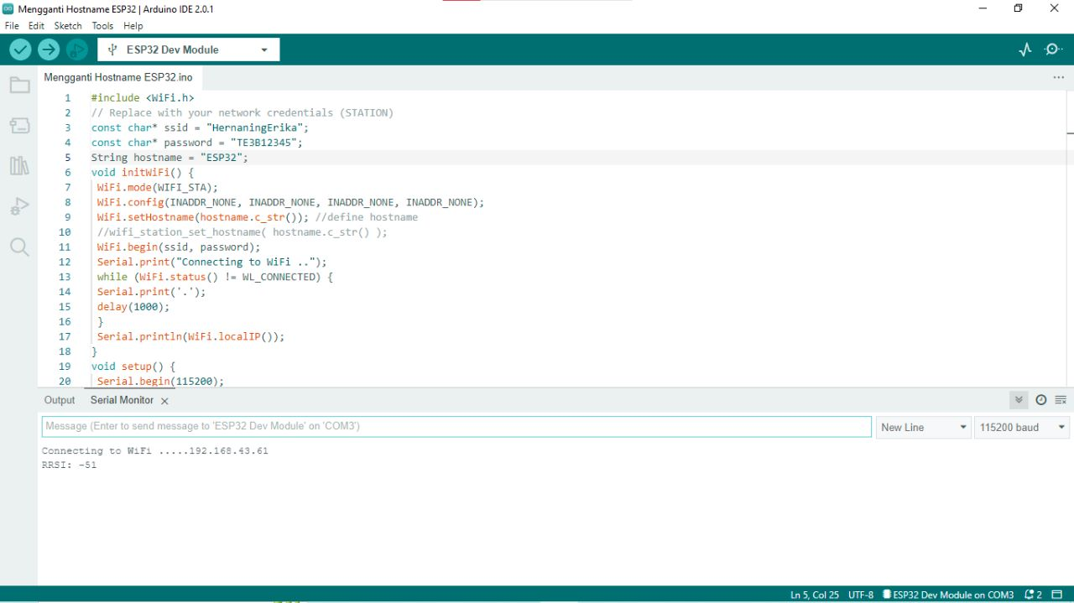Open the Edit menu
The image size is (1074, 603).
pyautogui.click(x=36, y=26)
